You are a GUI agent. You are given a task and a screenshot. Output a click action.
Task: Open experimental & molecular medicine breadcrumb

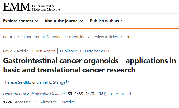(x=53, y=37)
